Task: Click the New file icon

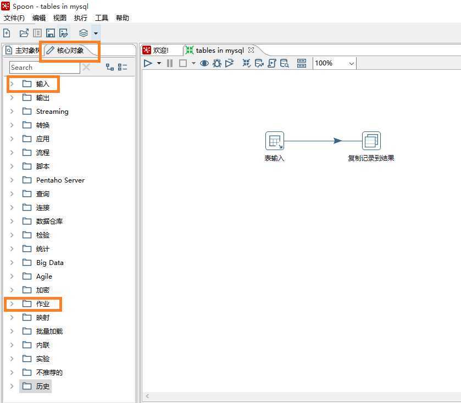Action: tap(7, 33)
